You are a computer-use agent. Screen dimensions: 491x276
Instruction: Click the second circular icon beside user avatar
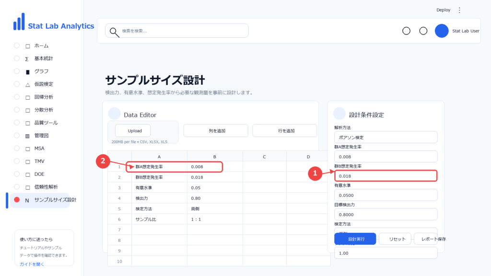point(423,31)
